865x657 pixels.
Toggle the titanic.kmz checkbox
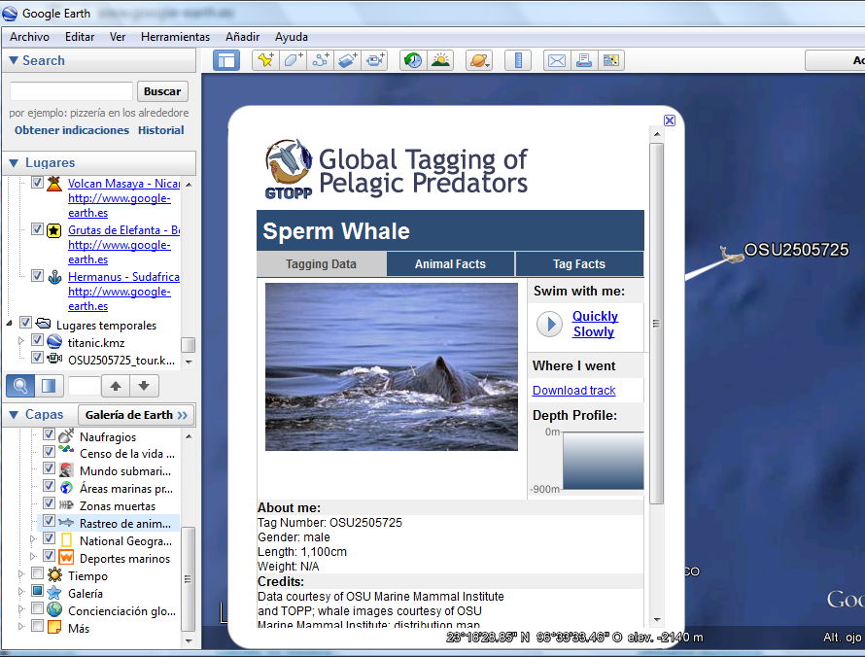pos(37,340)
